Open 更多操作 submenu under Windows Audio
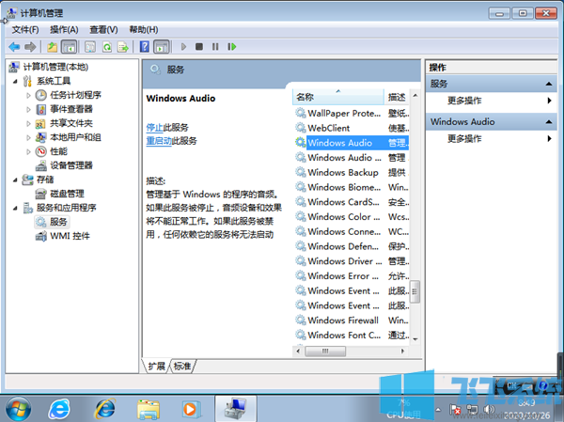The height and width of the screenshot is (422, 564). pos(492,139)
